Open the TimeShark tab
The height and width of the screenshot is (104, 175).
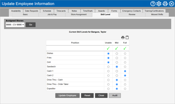tap(88, 11)
